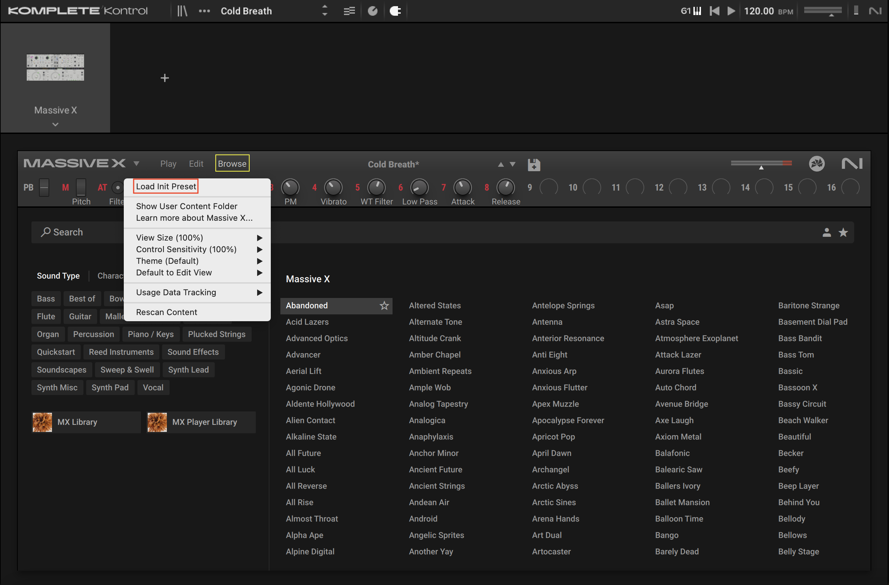
Task: Expand the Control Sensitivity (100%) submenu
Action: pos(197,249)
